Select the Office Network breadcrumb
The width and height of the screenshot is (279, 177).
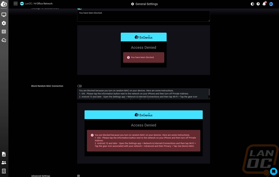(44, 4)
